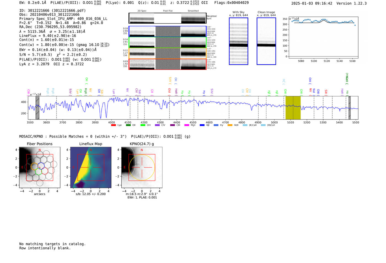This screenshot has width=386, height=263.
Task: Click the CIII legend swatch
Action: (x=173, y=125)
